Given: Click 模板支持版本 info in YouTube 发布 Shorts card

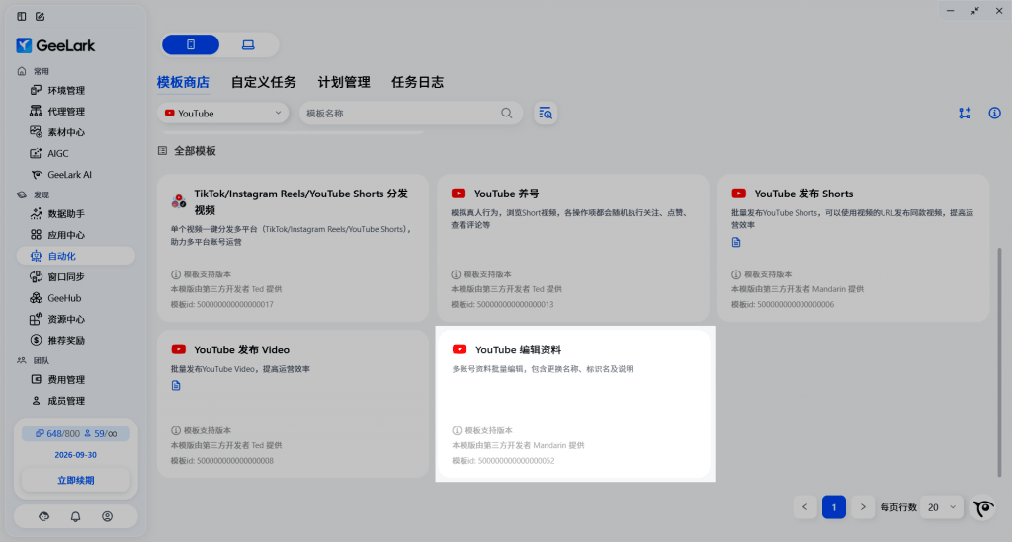Looking at the screenshot, I should coord(762,274).
